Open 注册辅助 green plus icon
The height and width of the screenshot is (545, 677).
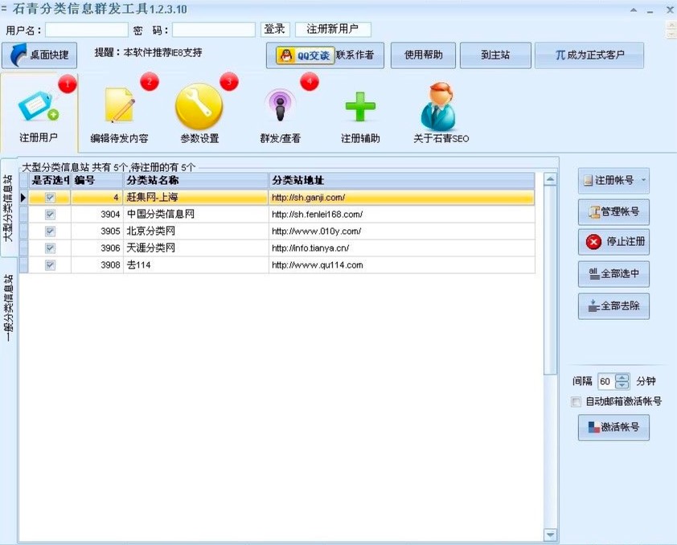(359, 106)
